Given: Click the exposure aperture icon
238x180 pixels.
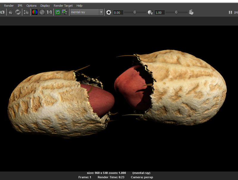Looking at the screenshot, I should tap(109, 12).
